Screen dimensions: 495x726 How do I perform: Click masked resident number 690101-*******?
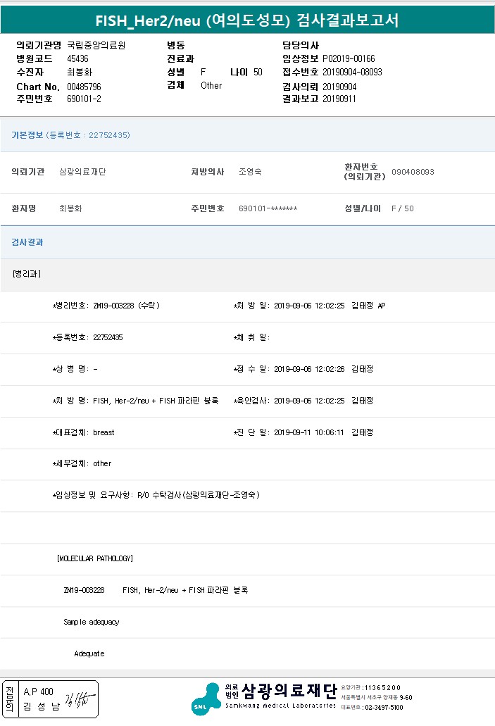point(268,208)
